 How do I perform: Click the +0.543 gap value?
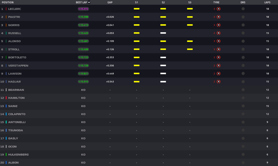coord(110,82)
